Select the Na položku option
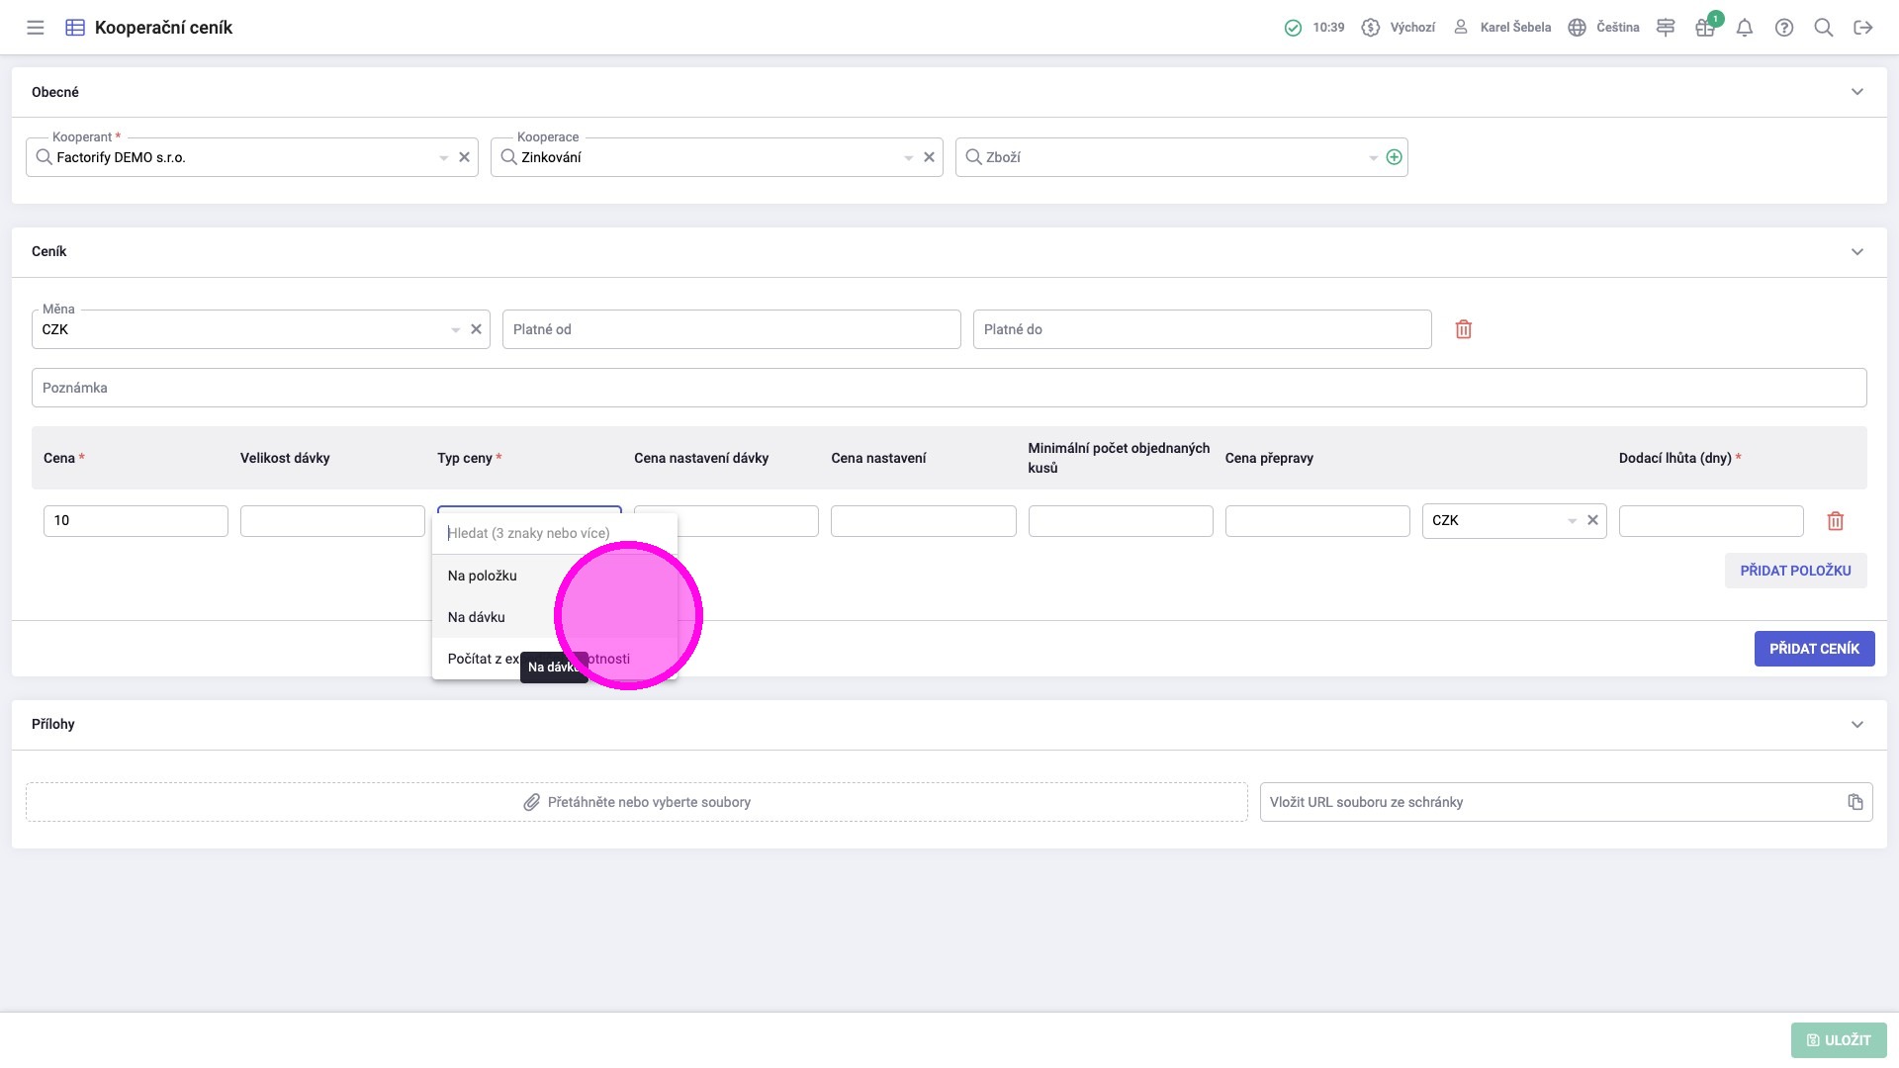Viewport: 1899px width, 1068px height. point(483,576)
